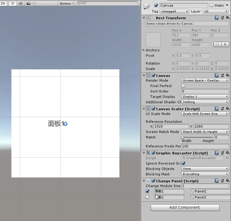Toggle scene audio speaker icon

click(20, 3)
